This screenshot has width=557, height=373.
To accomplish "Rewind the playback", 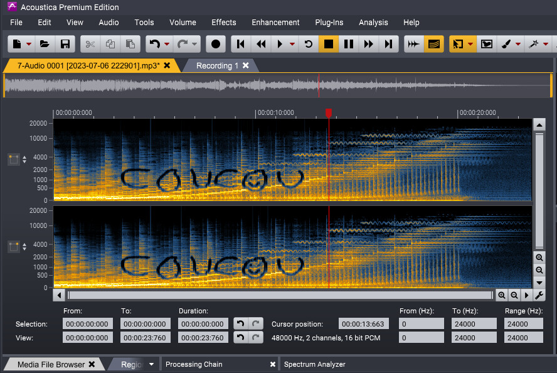I will (x=261, y=44).
